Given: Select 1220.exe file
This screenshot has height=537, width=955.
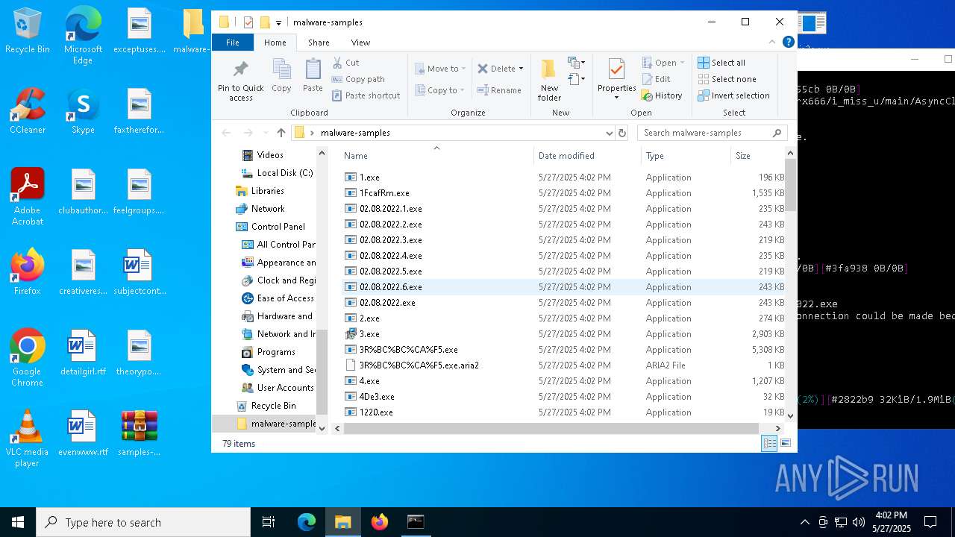Looking at the screenshot, I should point(564,412).
